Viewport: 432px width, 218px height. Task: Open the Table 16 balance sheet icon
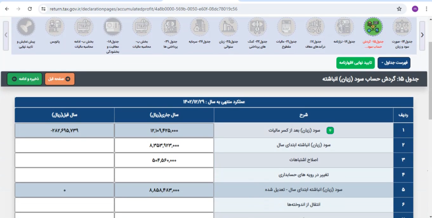[x=344, y=27]
